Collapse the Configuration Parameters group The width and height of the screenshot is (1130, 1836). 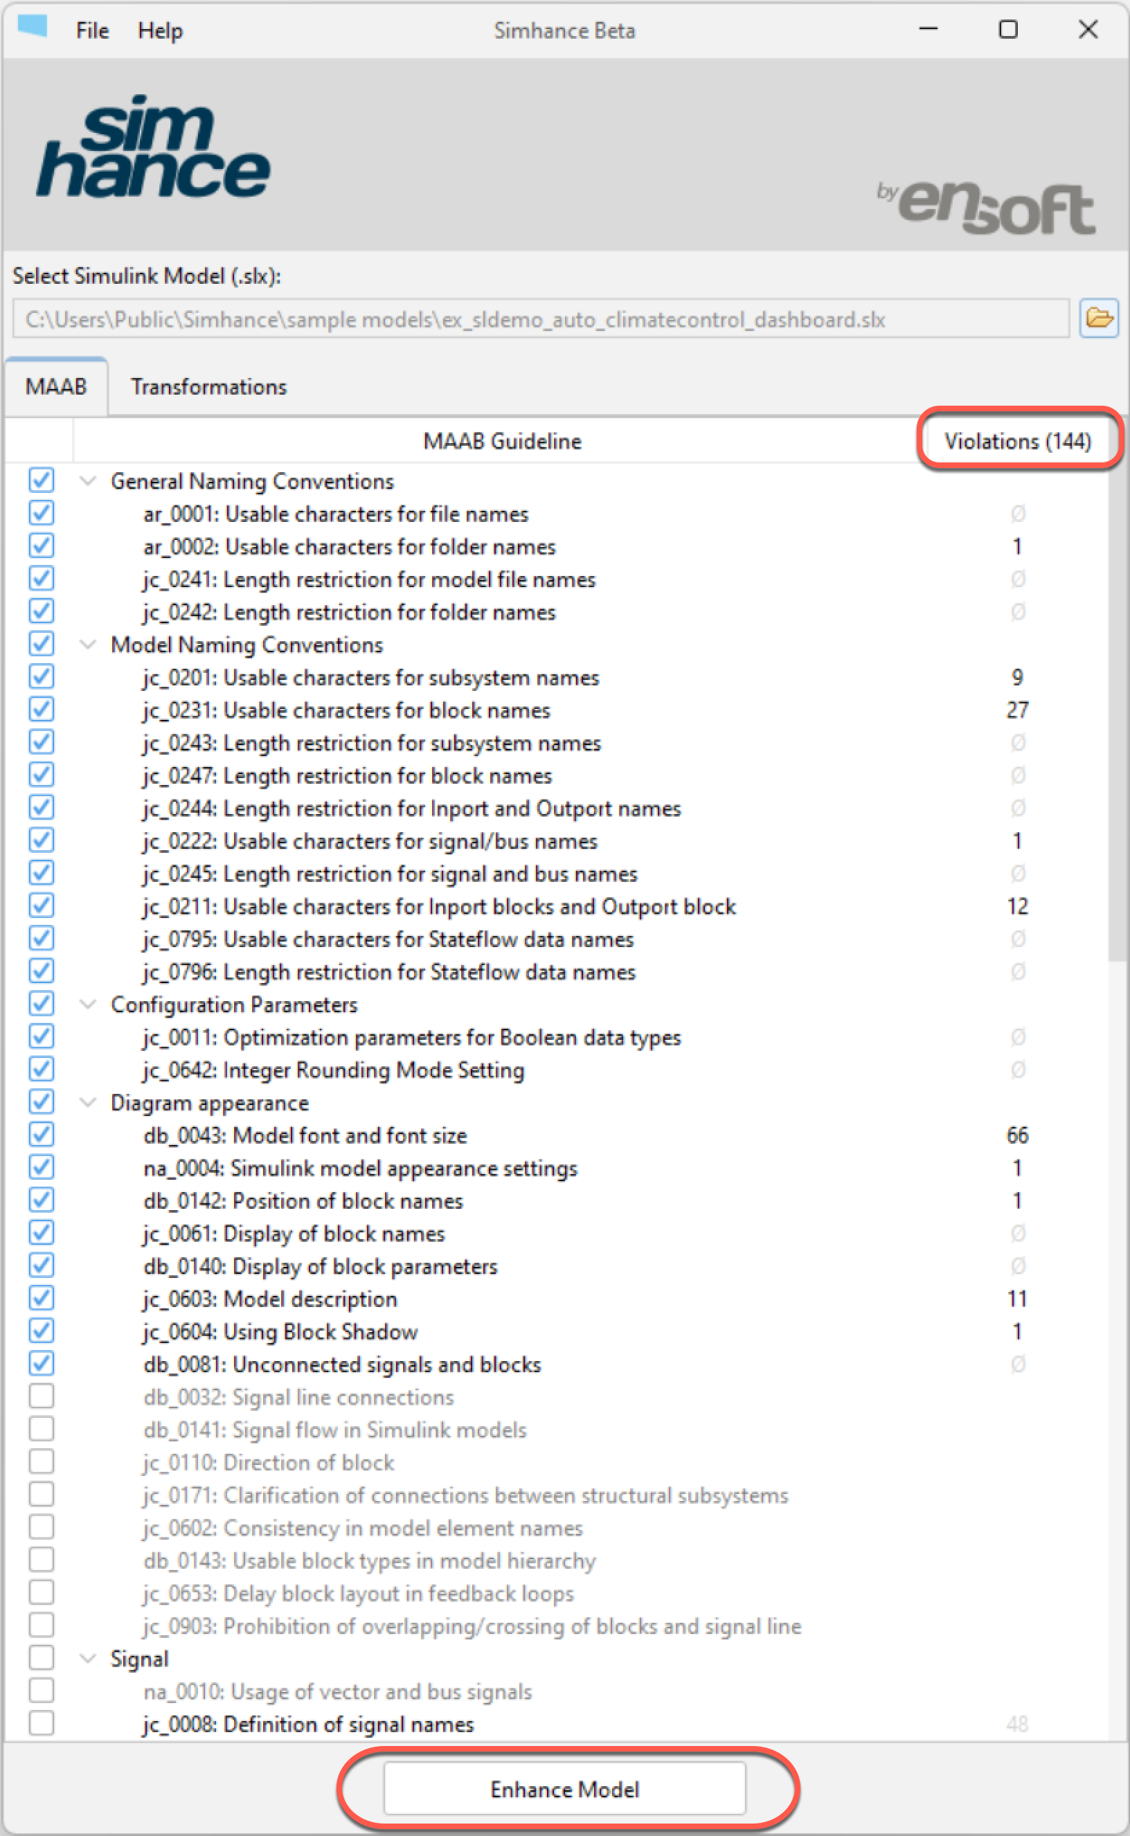[x=88, y=1005]
